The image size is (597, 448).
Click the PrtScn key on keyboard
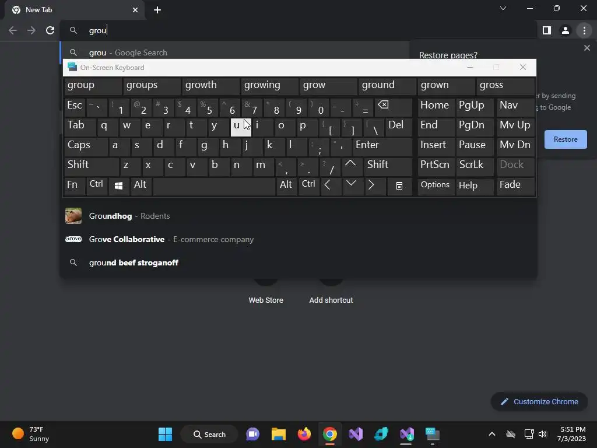(436, 166)
